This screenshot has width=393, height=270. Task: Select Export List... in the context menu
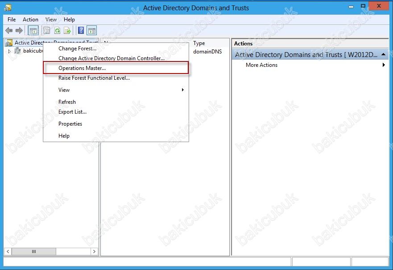(x=116, y=112)
